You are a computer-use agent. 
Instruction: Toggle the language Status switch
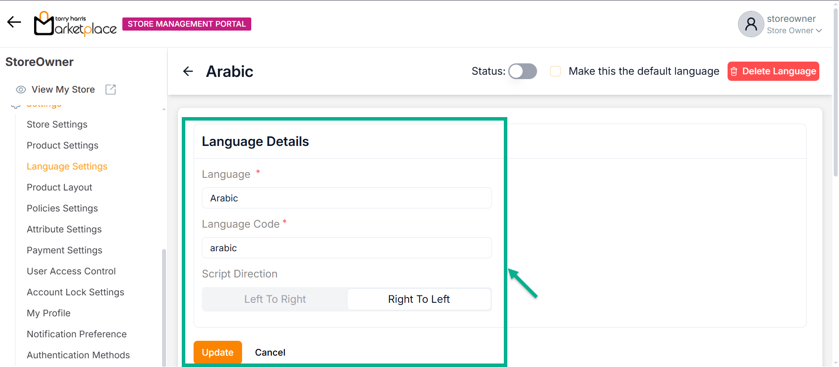pyautogui.click(x=523, y=71)
